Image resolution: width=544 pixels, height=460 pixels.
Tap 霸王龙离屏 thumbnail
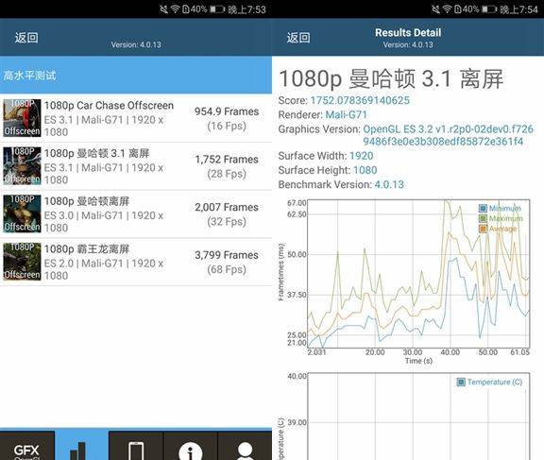click(22, 262)
